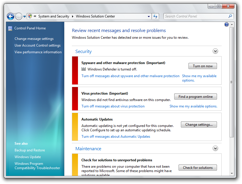The height and width of the screenshot is (184, 242).
Task: Click Check for solutions button
Action: [198, 168]
